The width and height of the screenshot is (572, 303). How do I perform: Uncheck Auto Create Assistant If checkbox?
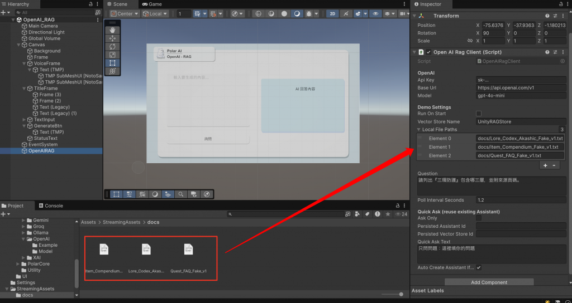coord(479,267)
